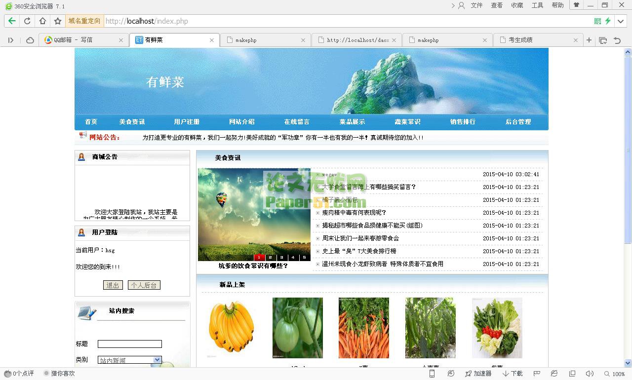Open the green chili peppers product thumbnail
632x380 pixels.
[431, 328]
